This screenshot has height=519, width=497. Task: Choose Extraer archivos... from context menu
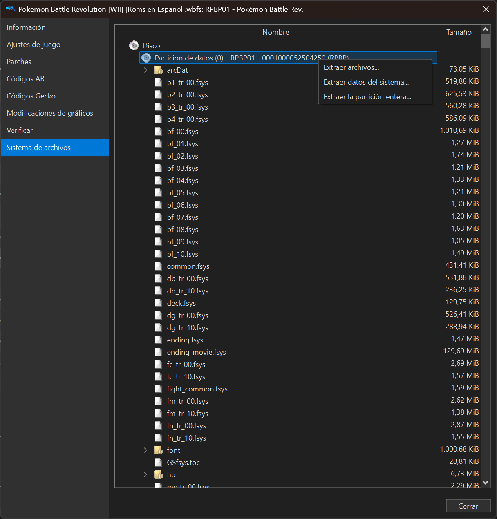375,67
